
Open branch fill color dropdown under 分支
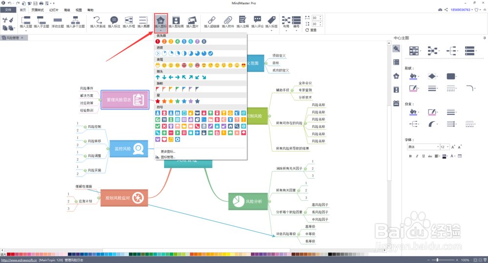click(x=414, y=112)
